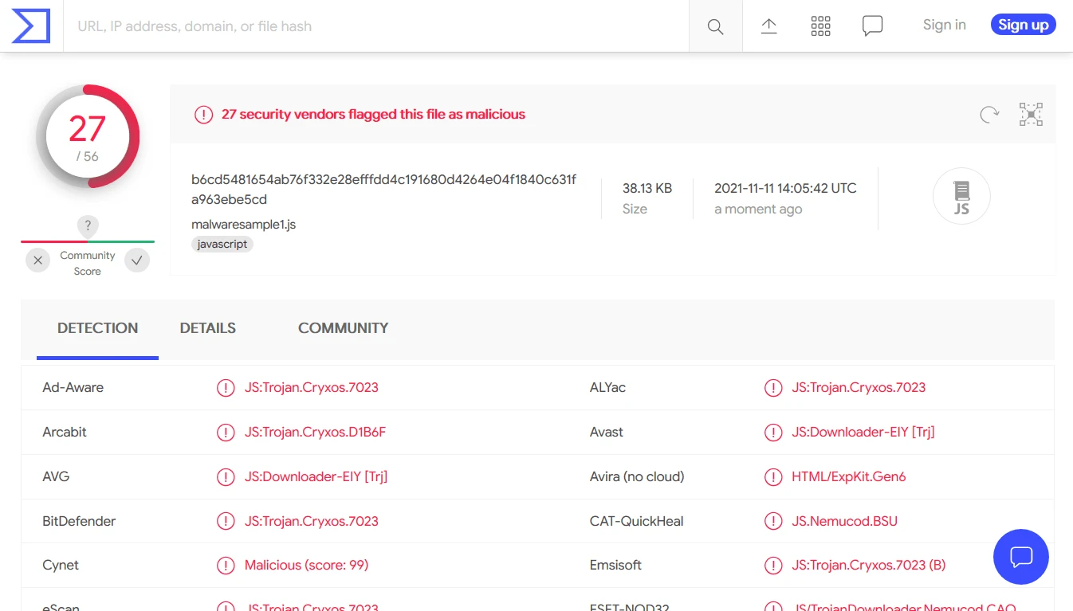Open the similarity graph icon
The image size is (1073, 611).
pos(1031,115)
